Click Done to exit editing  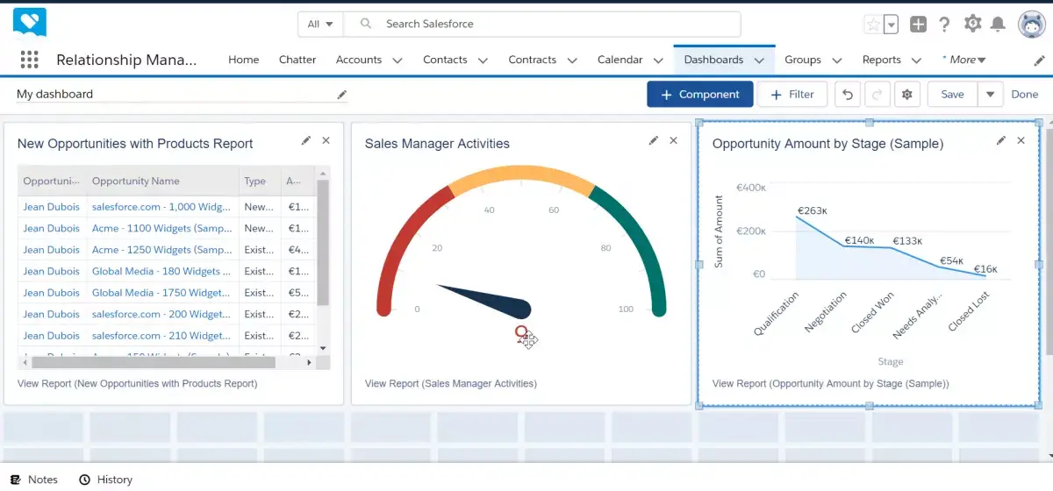(1025, 95)
